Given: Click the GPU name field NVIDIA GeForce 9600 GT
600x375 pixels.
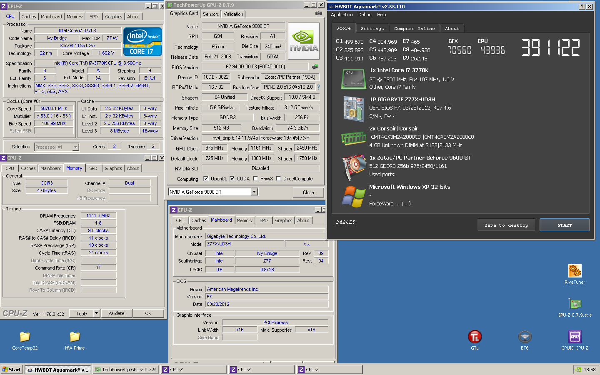Looking at the screenshot, I should tap(243, 26).
